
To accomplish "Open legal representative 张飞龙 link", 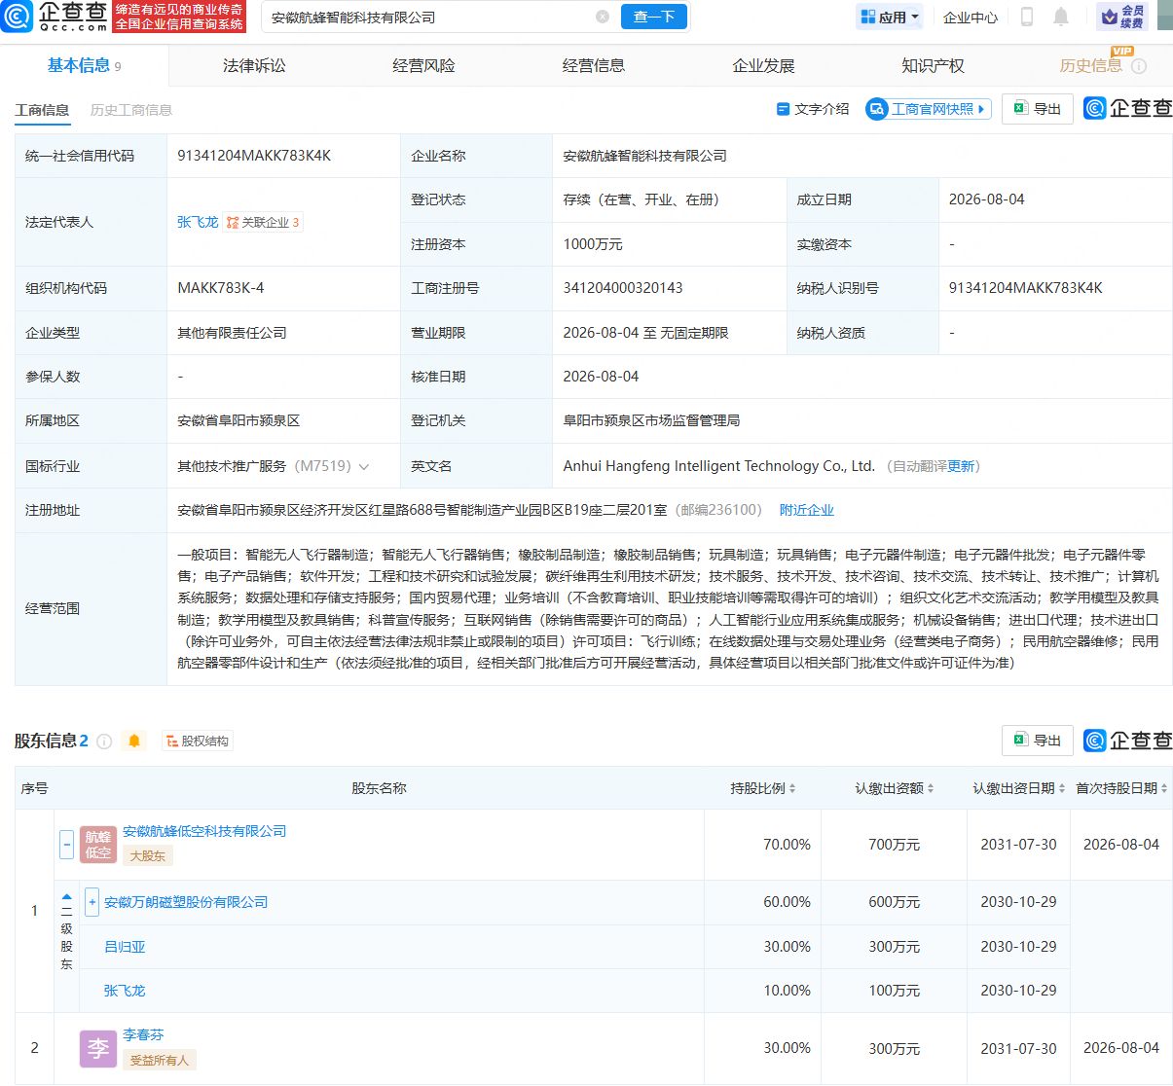I will (198, 222).
